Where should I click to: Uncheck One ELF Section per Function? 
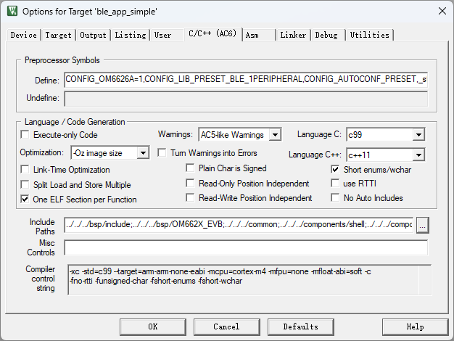pos(25,200)
